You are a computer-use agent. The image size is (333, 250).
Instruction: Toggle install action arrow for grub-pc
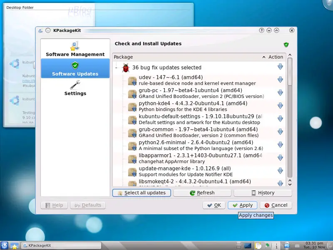click(280, 92)
